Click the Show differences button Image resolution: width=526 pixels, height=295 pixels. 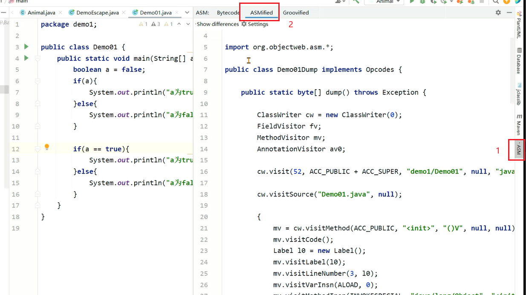point(217,24)
